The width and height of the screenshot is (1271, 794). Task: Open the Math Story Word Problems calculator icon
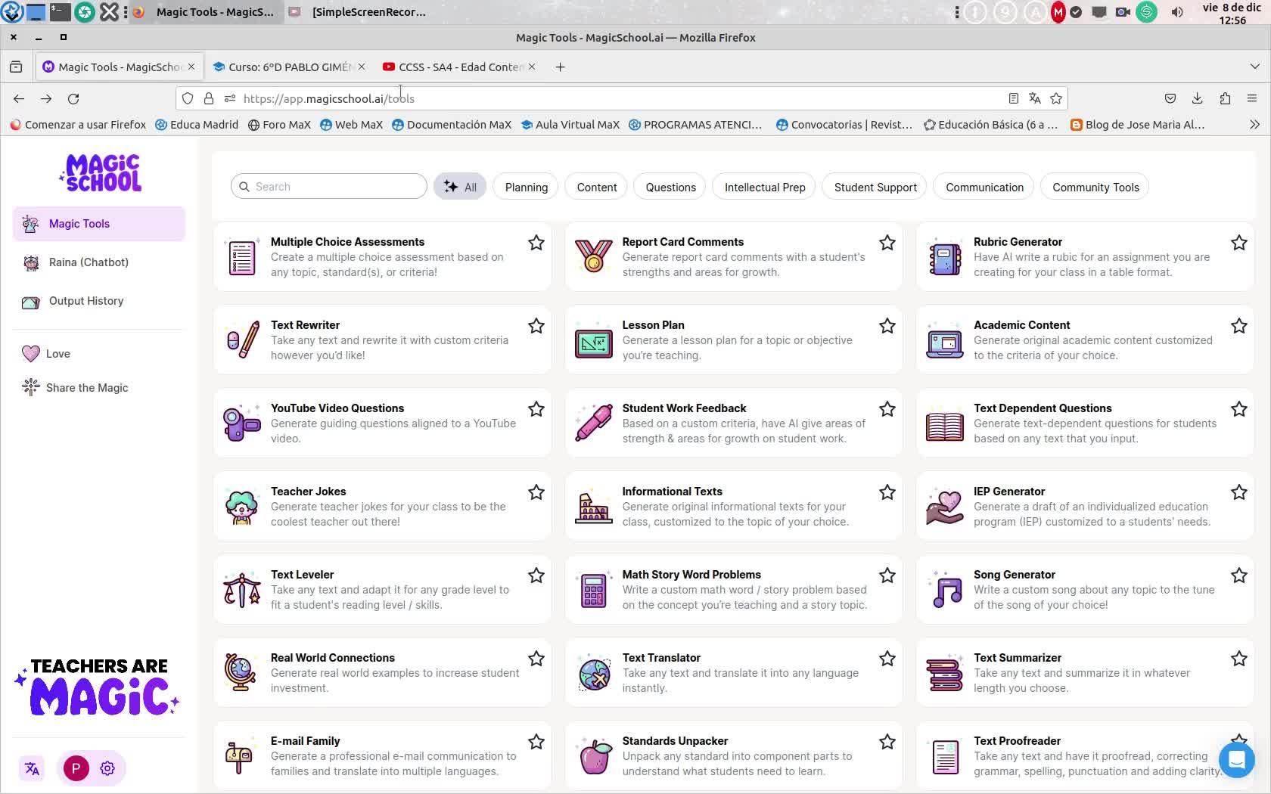tap(594, 590)
